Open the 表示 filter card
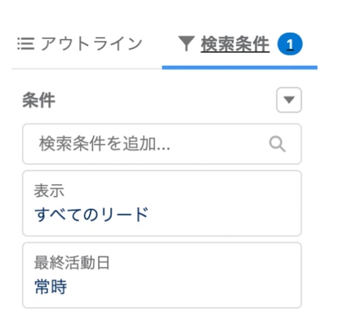Viewport: 337px width, 328px height. coord(162,203)
